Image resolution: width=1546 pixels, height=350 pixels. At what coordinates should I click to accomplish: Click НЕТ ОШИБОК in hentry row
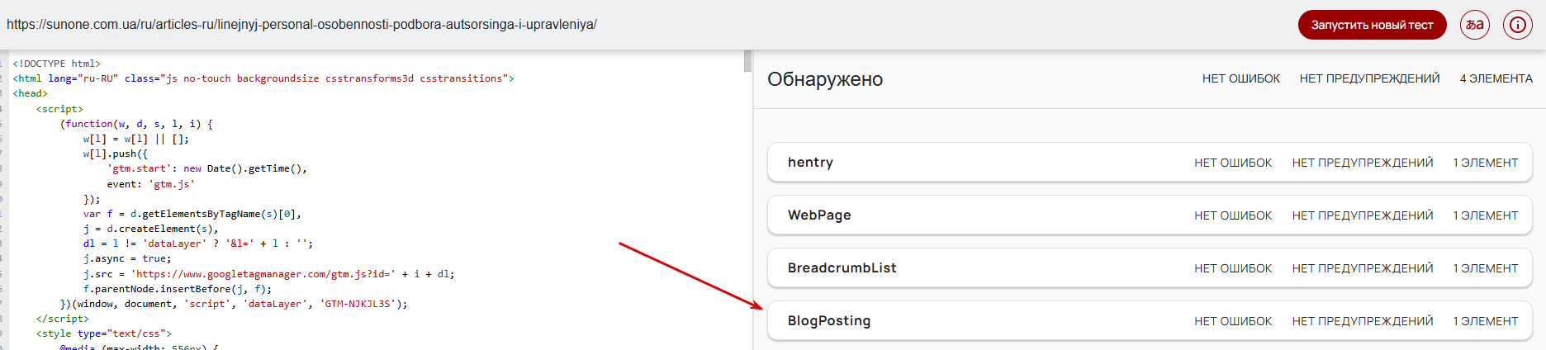(1233, 163)
